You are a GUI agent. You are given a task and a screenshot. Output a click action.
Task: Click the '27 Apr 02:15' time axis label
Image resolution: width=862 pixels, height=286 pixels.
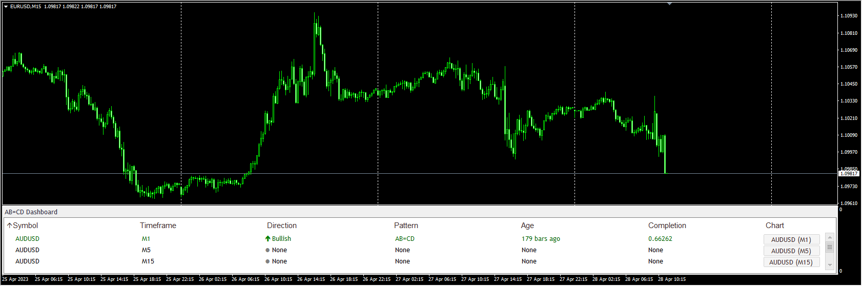(409, 279)
